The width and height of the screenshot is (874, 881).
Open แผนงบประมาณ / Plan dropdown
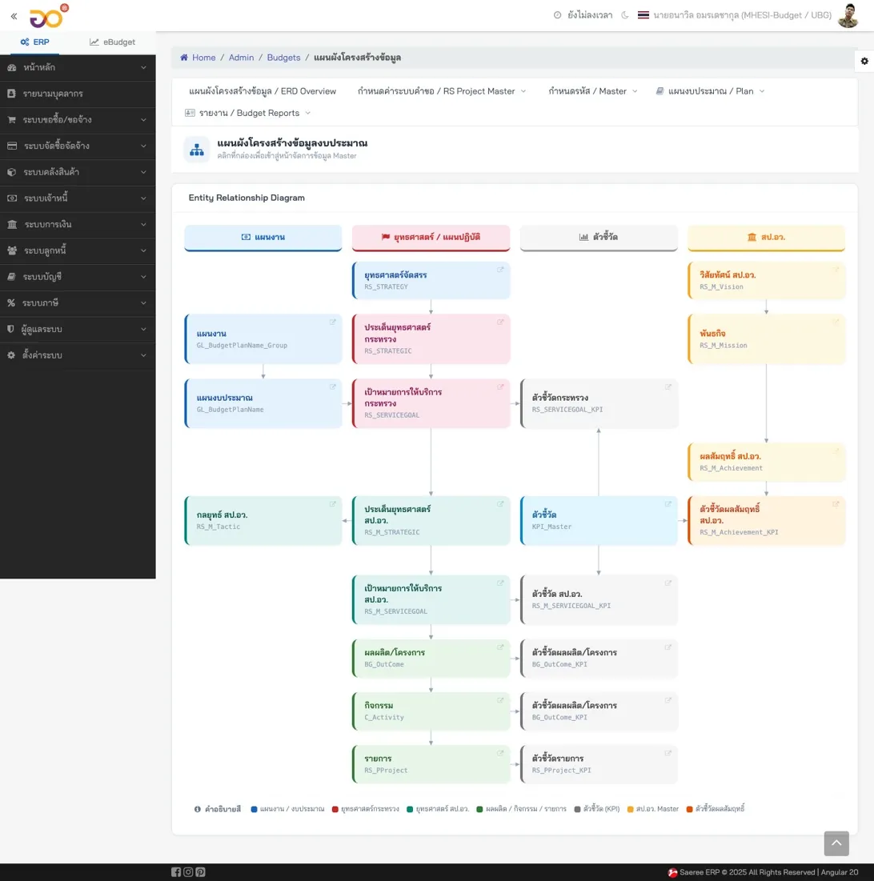tap(710, 91)
